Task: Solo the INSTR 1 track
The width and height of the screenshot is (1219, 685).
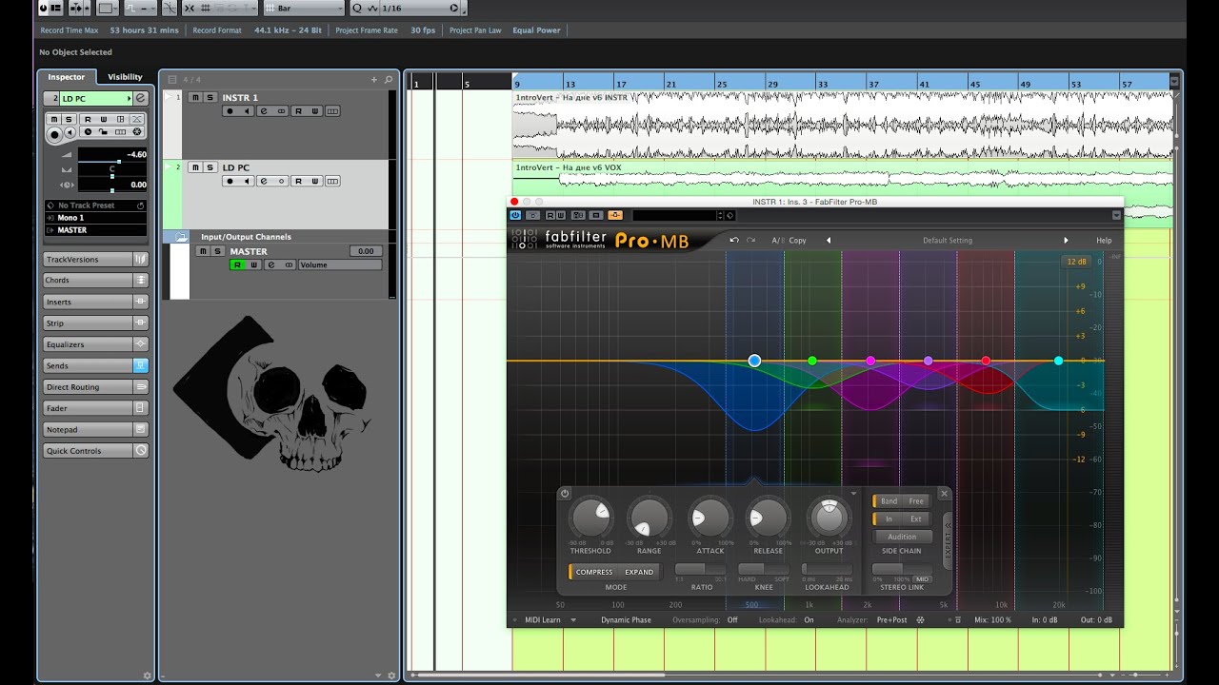Action: click(x=209, y=98)
